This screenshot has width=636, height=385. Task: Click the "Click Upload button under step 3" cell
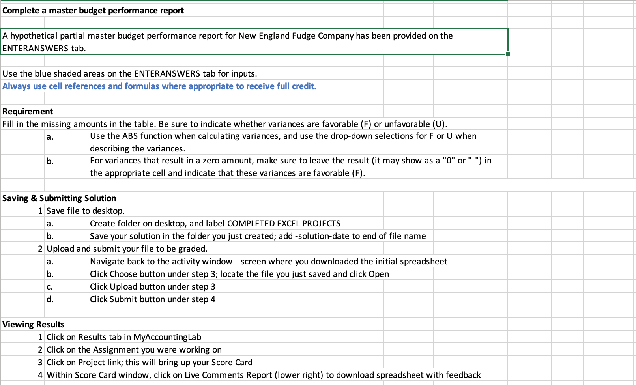153,286
